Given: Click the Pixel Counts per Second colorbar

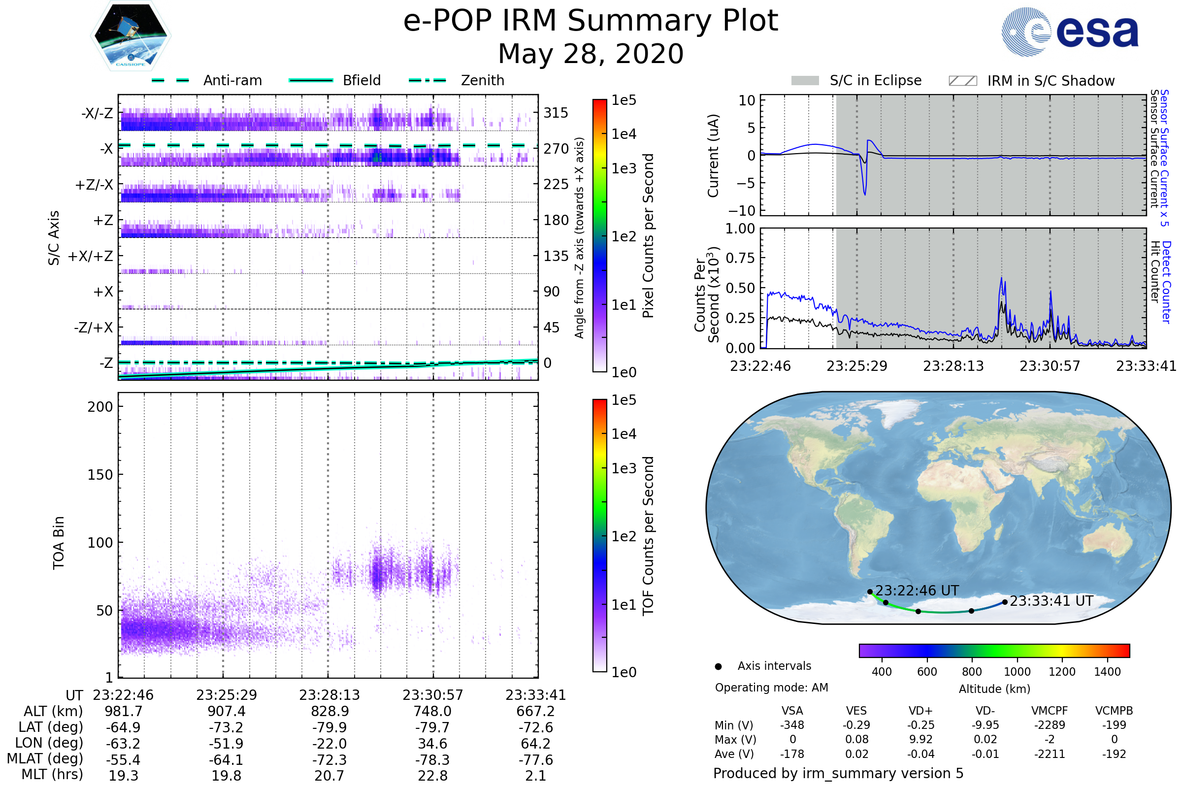Looking at the screenshot, I should (599, 235).
